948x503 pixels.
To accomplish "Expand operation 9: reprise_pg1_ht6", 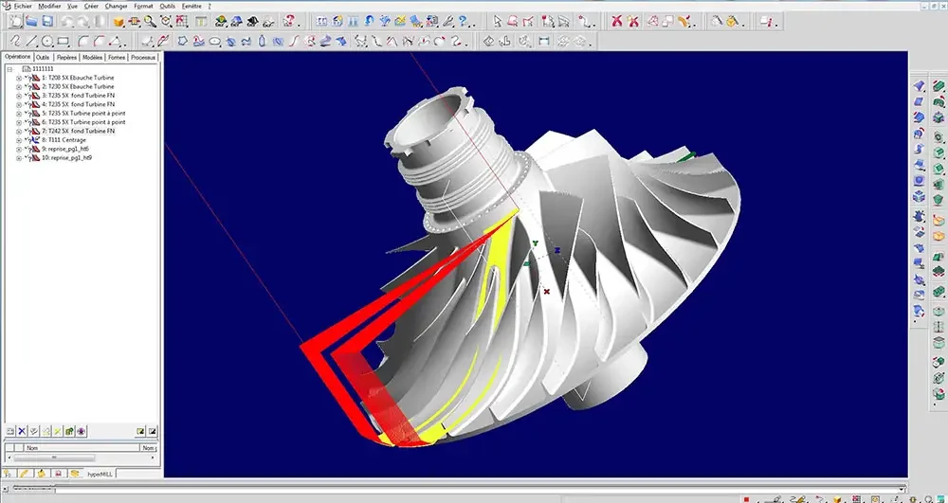I will click(x=19, y=149).
